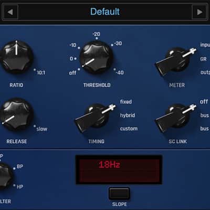Click the METER label
The image size is (210, 210).
point(177,85)
